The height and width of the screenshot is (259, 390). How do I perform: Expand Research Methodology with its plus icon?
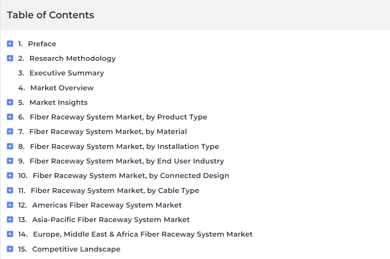click(10, 58)
